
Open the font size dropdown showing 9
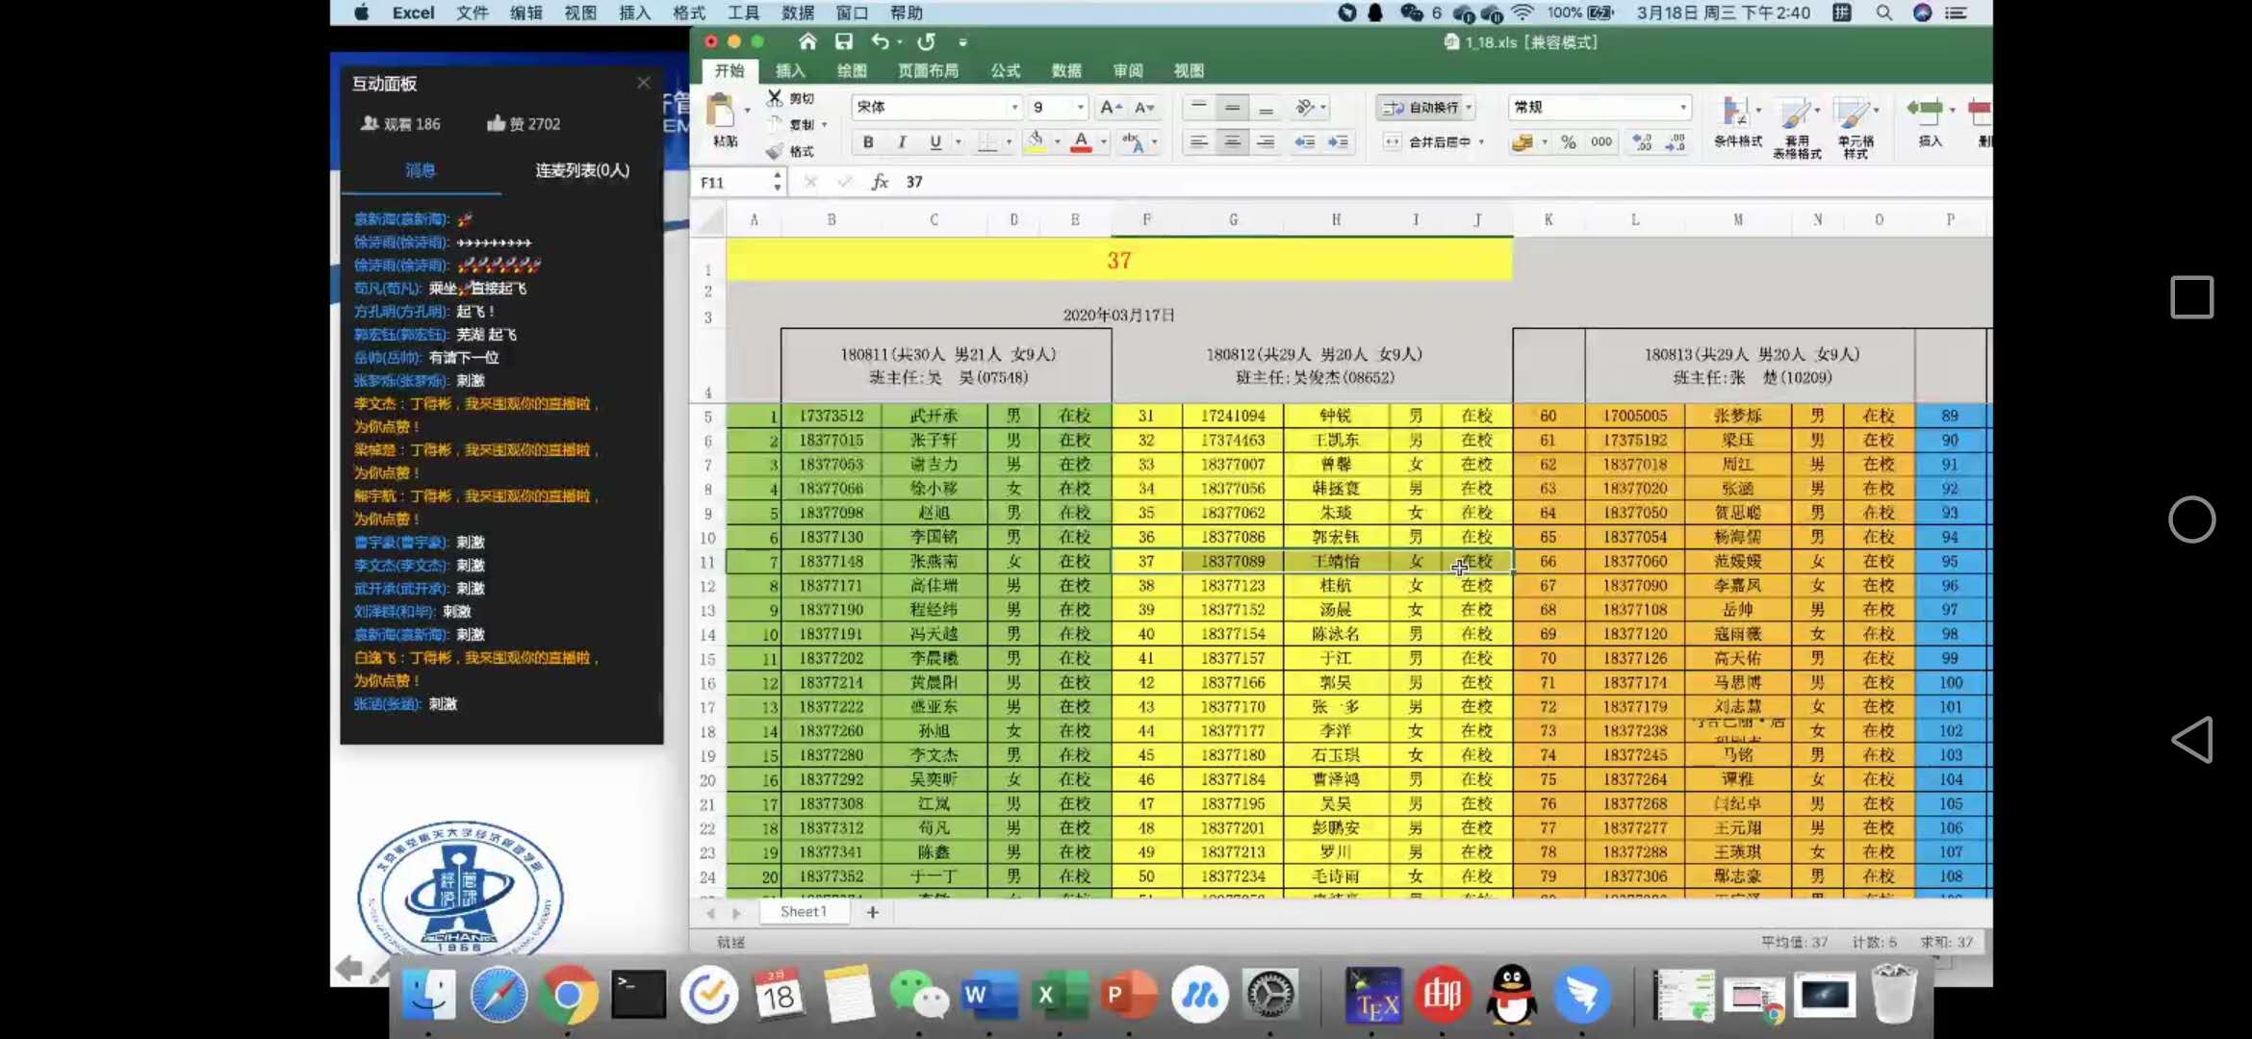click(1080, 107)
